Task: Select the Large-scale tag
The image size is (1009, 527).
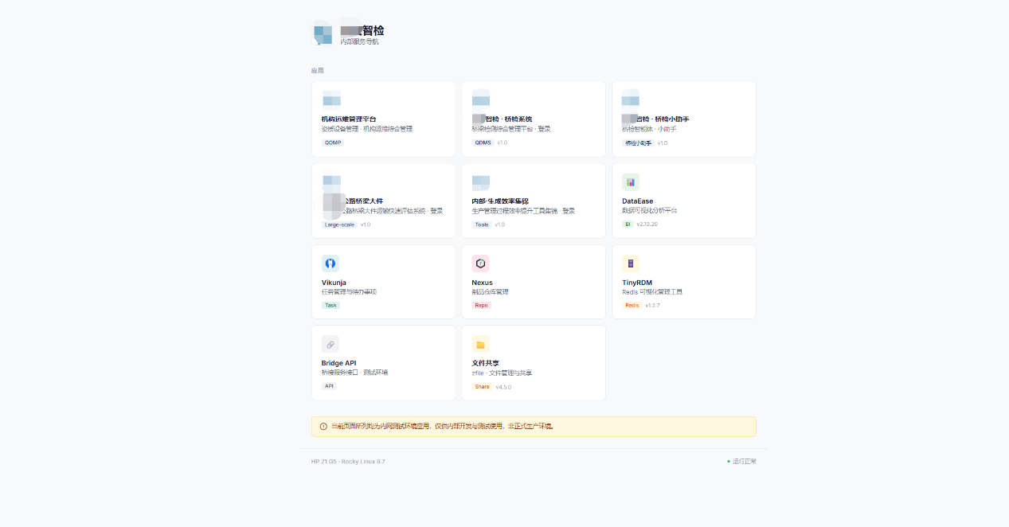Action: point(339,224)
